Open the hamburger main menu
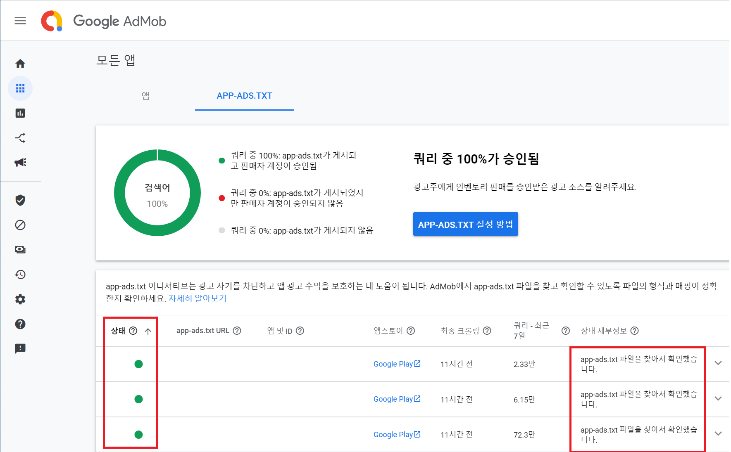The height and width of the screenshot is (452, 731). [20, 21]
